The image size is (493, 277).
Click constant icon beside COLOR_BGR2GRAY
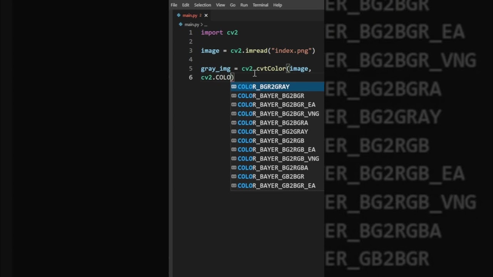click(234, 87)
